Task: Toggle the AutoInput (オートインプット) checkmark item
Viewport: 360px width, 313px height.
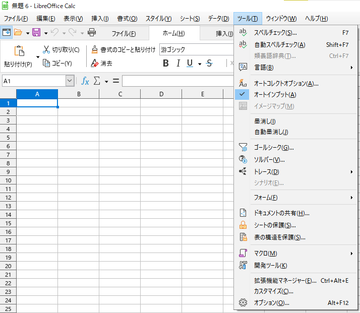Action: [295, 95]
